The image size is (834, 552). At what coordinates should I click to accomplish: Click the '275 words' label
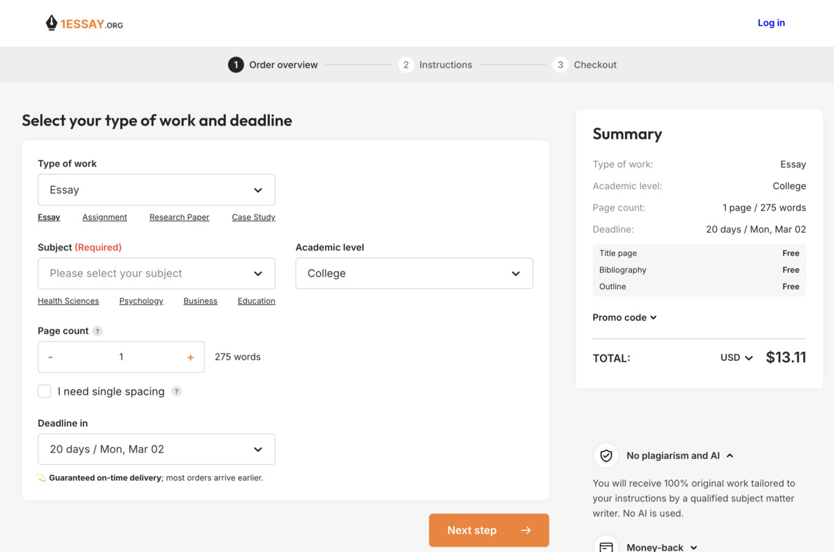tap(237, 357)
